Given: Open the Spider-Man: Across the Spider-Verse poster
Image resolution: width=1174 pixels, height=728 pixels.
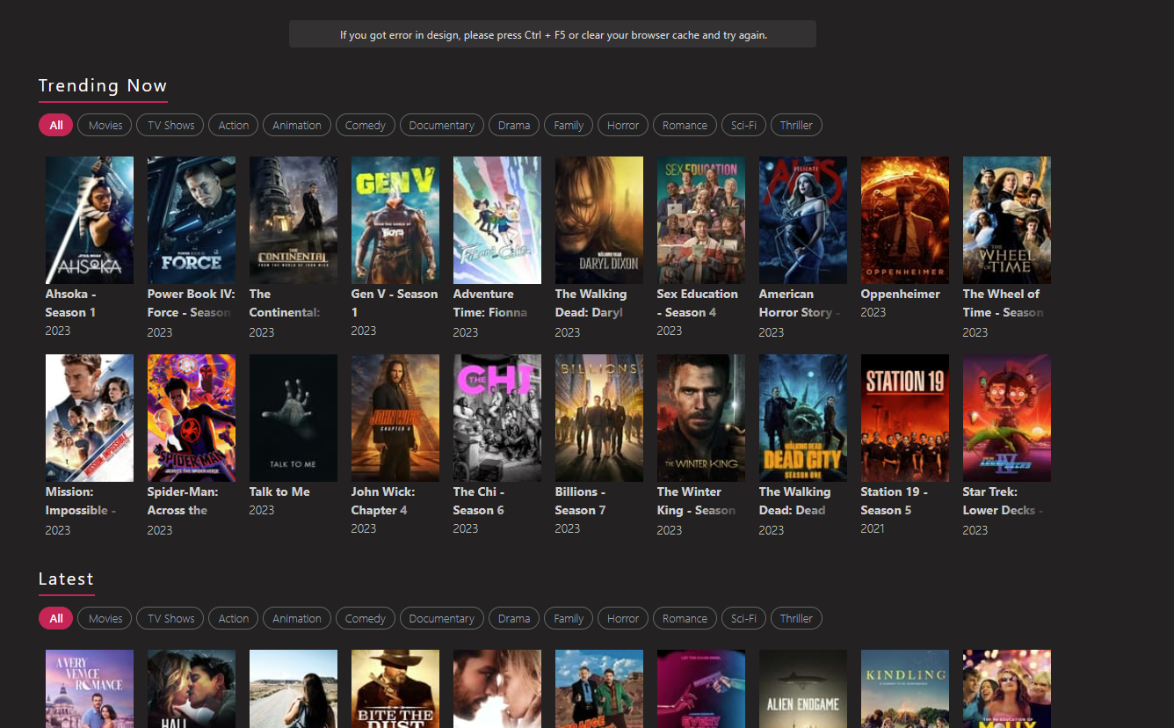Looking at the screenshot, I should 192,418.
